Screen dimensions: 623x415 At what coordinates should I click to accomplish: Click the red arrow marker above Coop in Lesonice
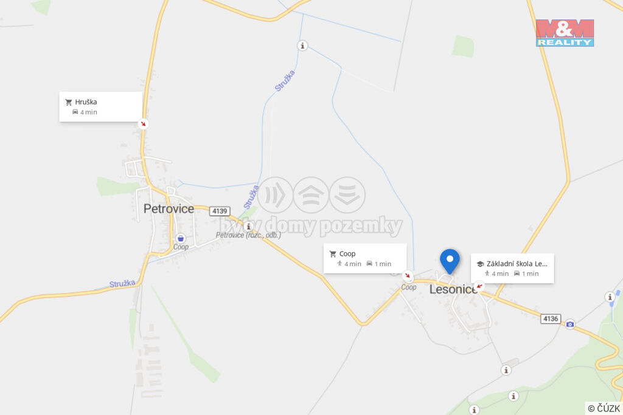pyautogui.click(x=408, y=275)
